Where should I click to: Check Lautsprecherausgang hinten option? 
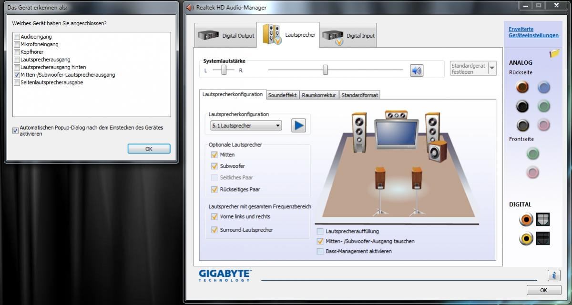(x=17, y=67)
